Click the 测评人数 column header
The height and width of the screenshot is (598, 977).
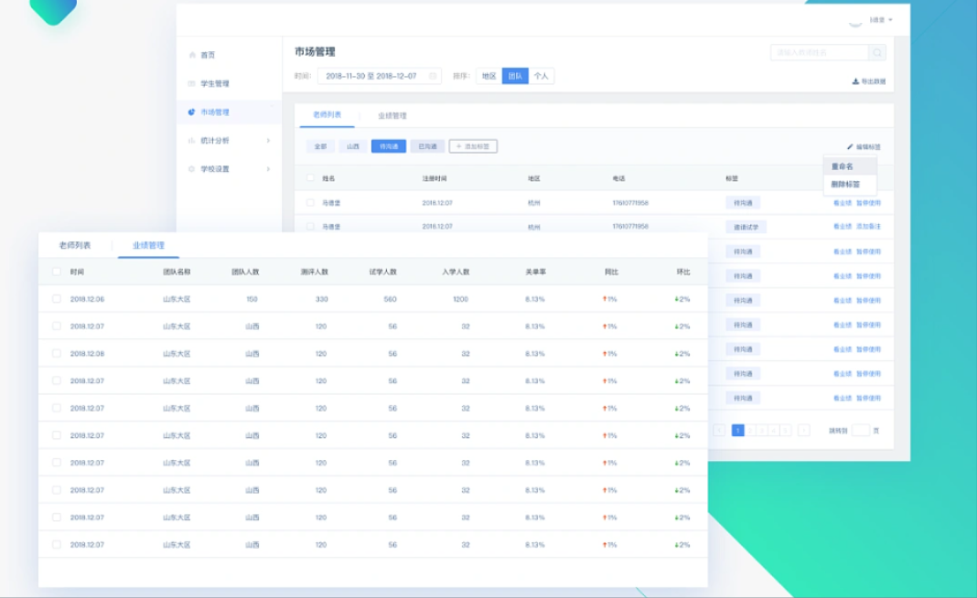[314, 272]
